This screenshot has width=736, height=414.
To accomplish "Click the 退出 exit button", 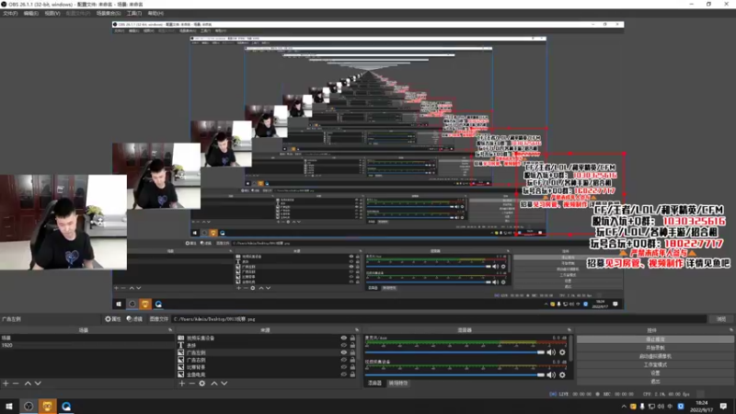I will 655,382.
